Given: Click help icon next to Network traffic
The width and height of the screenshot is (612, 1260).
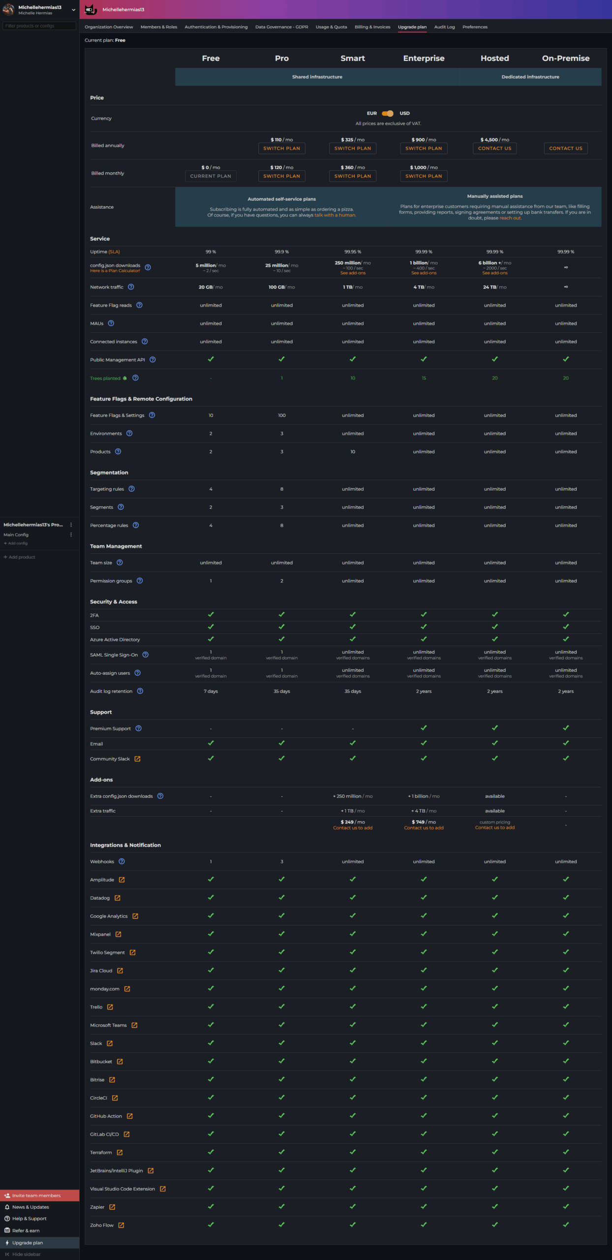Looking at the screenshot, I should point(131,287).
